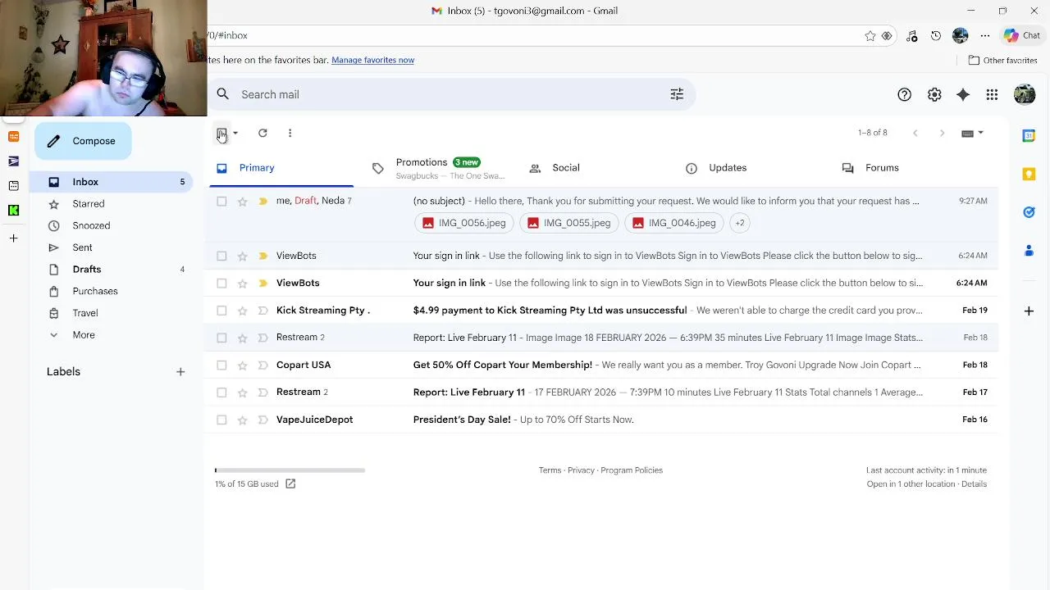Open Copilot Chat in browser toolbar
This screenshot has width=1050, height=590.
tap(1022, 35)
